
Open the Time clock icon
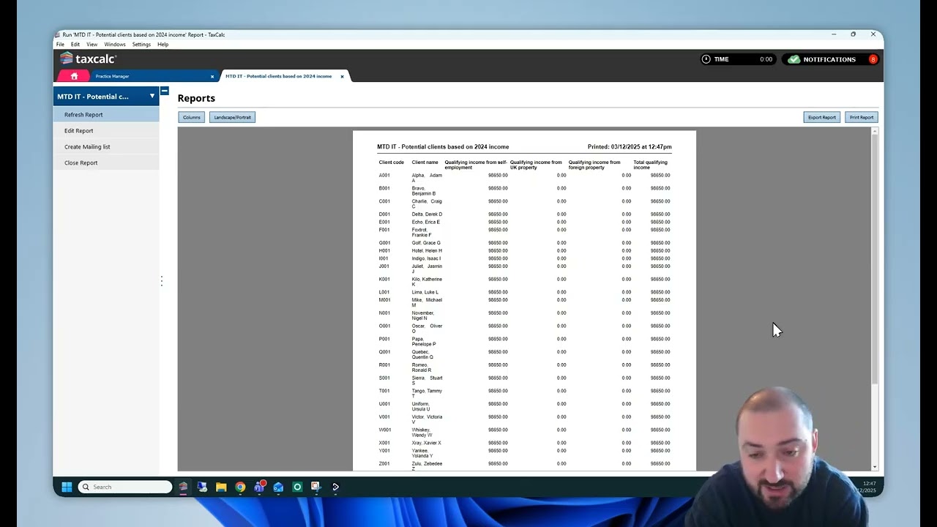tap(706, 59)
